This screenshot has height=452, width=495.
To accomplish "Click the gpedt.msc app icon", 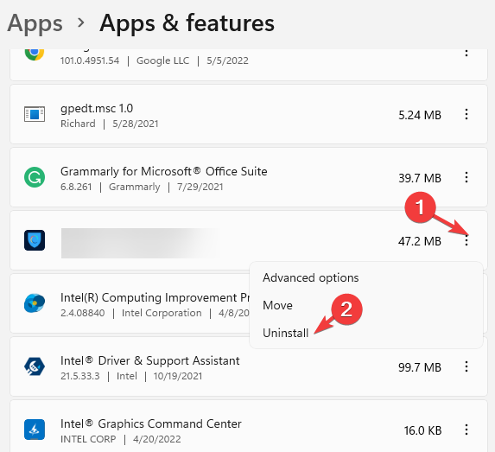I will (x=35, y=114).
